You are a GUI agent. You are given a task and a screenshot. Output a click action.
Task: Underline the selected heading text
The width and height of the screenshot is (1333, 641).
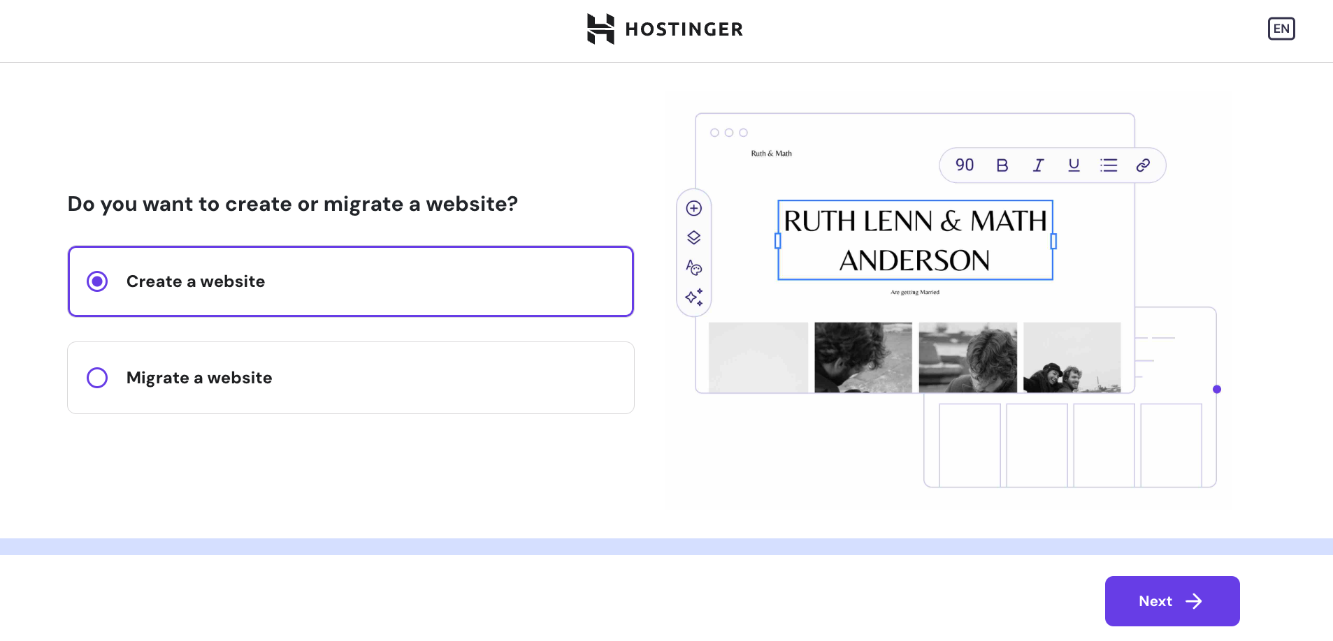coord(1073,165)
